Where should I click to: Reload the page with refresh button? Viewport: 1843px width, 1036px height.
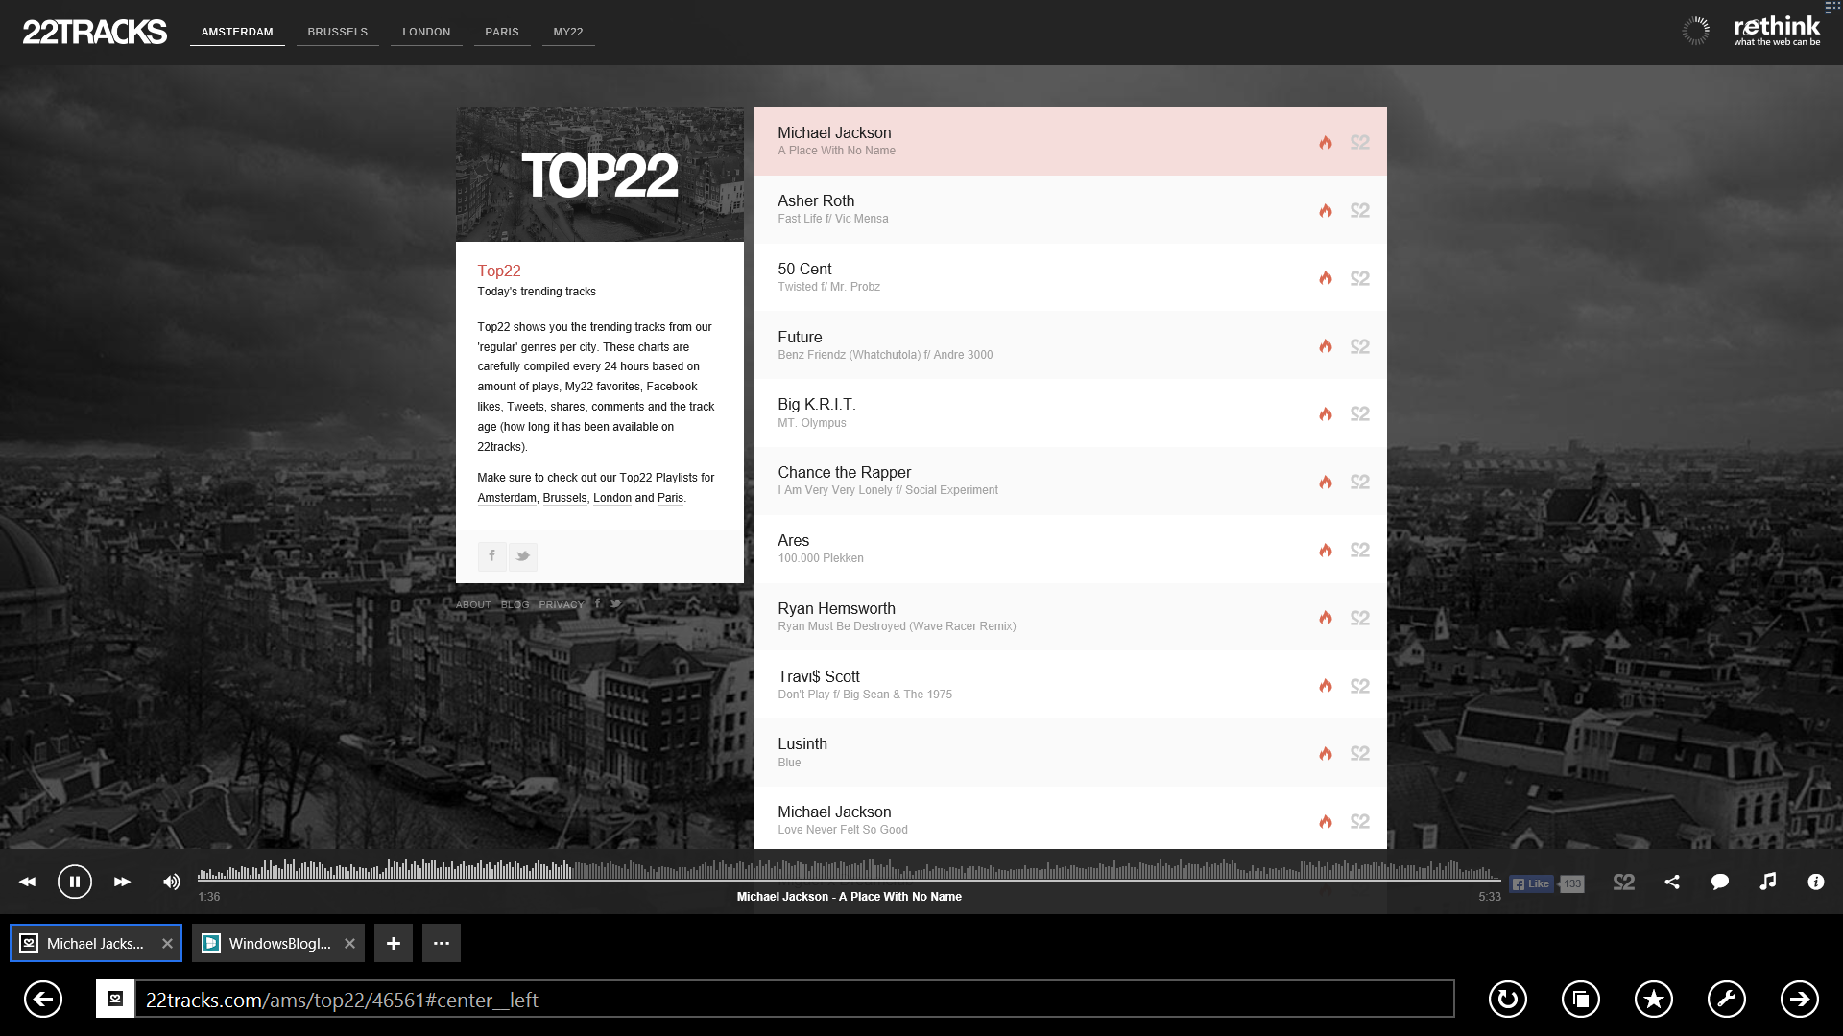pyautogui.click(x=1508, y=1000)
